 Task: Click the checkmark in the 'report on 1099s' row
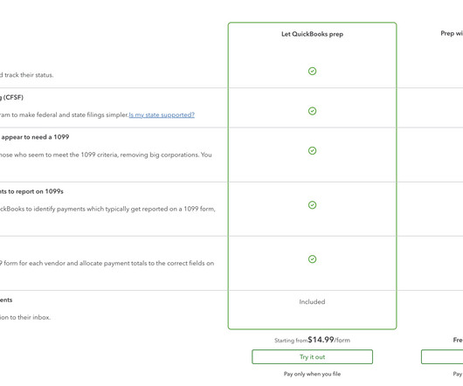(312, 205)
